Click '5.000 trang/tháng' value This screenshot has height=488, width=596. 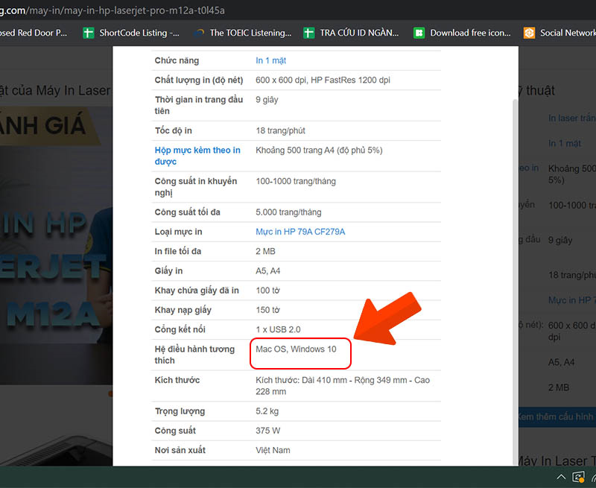[288, 212]
